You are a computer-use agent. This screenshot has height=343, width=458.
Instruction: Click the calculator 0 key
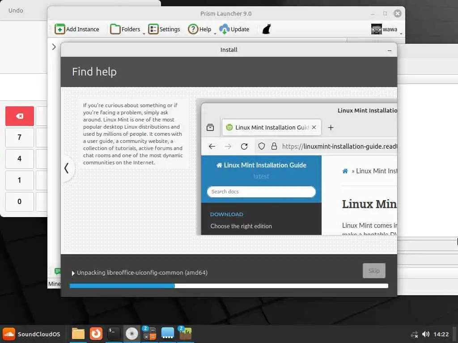click(x=20, y=201)
